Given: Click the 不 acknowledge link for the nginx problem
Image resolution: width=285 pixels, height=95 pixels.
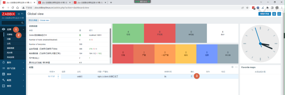Looking at the screenshot, I should pyautogui.click(x=191, y=76).
